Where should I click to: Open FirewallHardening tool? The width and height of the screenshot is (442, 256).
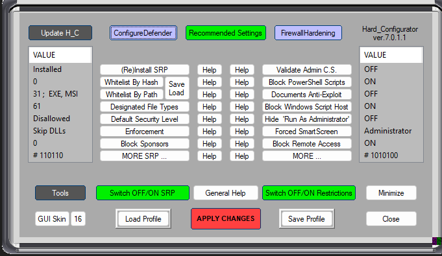point(308,33)
